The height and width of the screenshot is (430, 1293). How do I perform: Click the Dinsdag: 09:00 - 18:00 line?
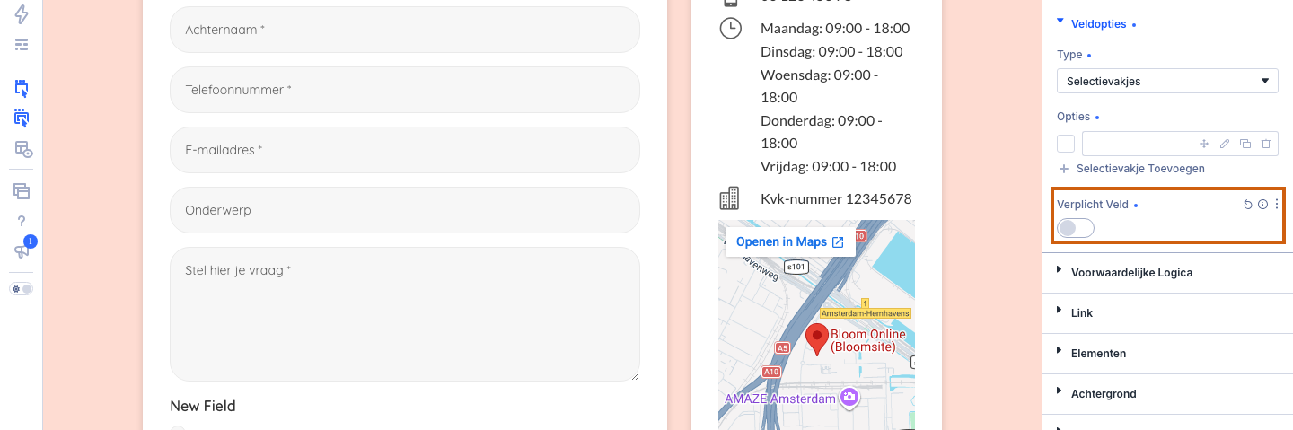tap(831, 51)
